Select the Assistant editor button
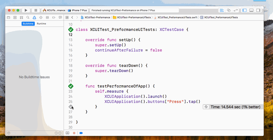This screenshot has width=273, height=140. pyautogui.click(x=229, y=11)
